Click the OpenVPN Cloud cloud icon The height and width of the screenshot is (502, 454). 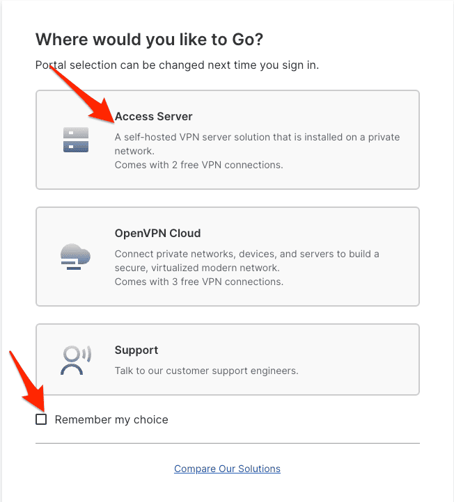point(75,256)
